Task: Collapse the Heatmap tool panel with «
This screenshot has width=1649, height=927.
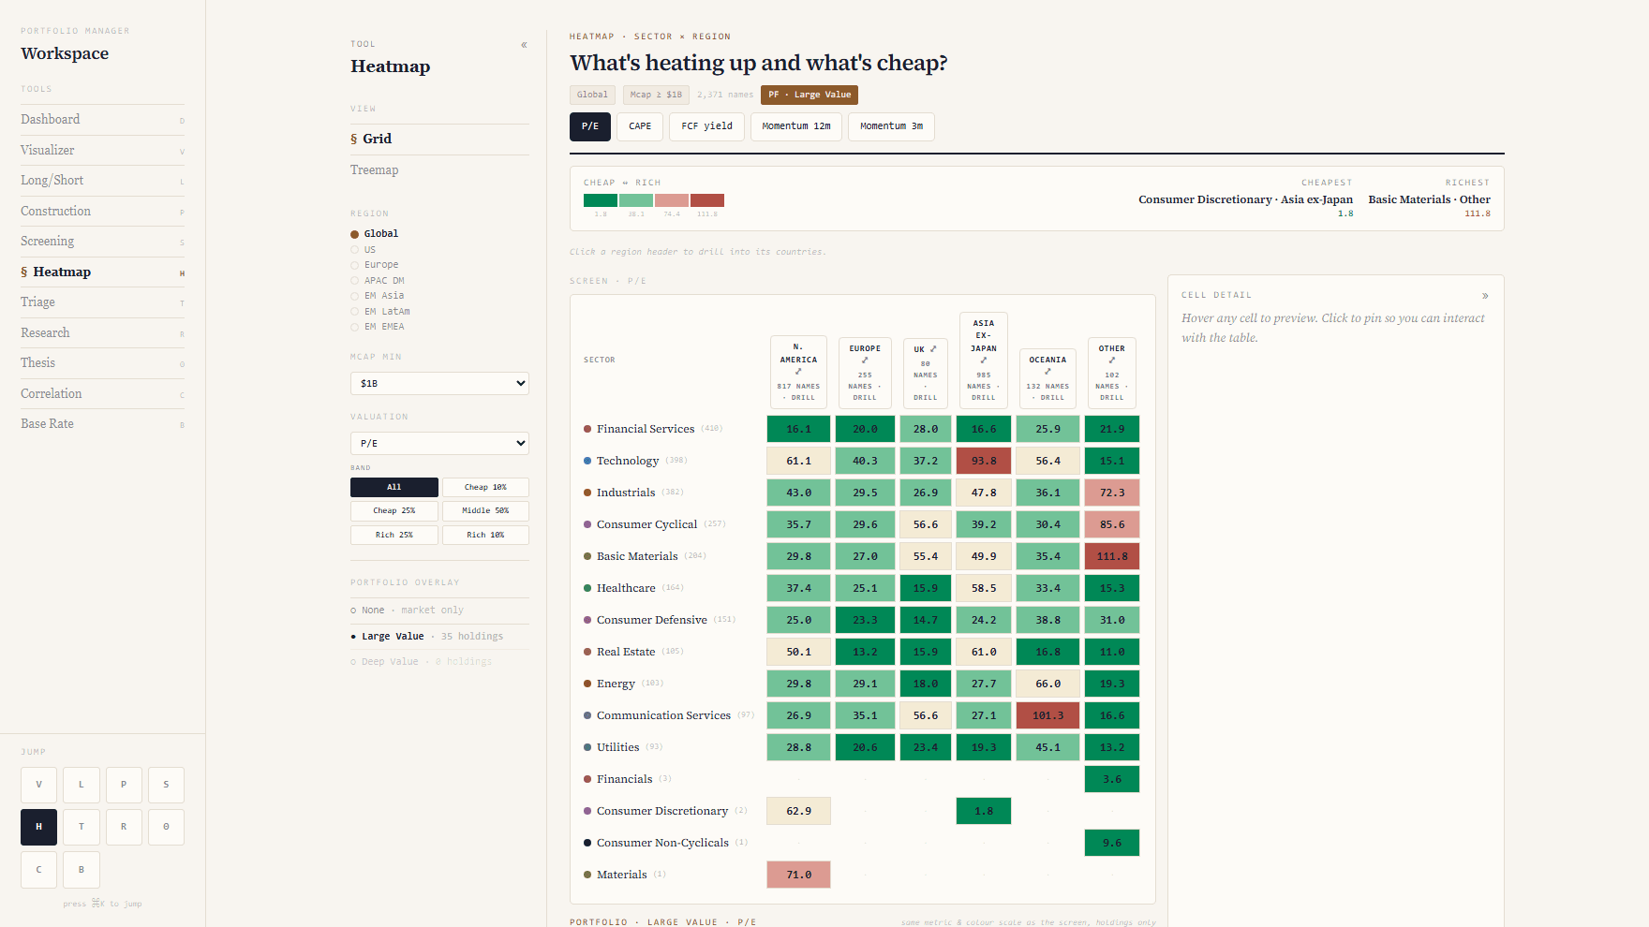Action: tap(524, 45)
